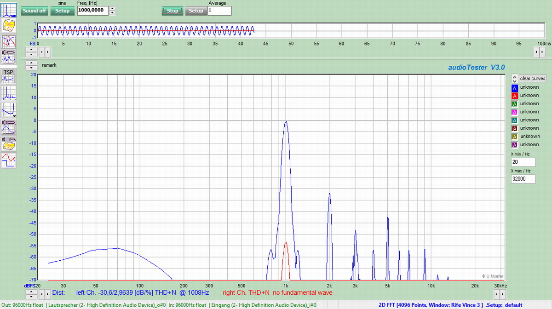Click the dark red curve color swatch
552x309 pixels.
click(x=515, y=129)
